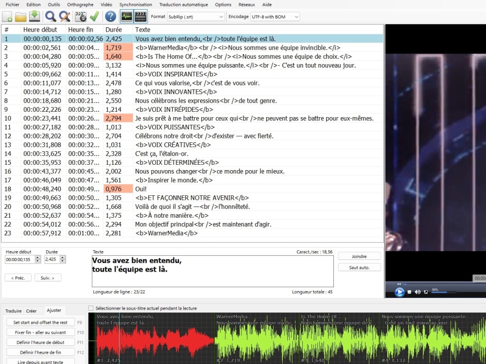486x364 pixels.
Task: Open the Encodage UTF-8 with BOM dropdown
Action: [275, 17]
